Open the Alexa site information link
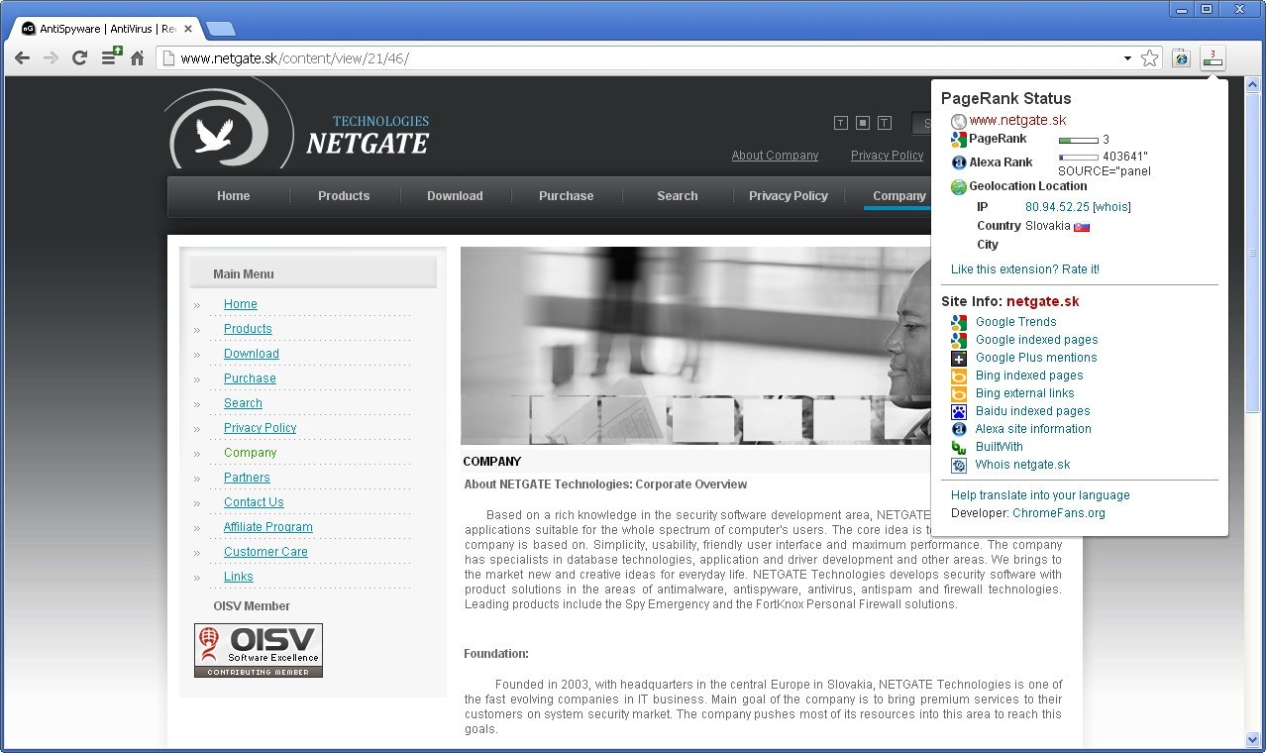 pos(1033,429)
